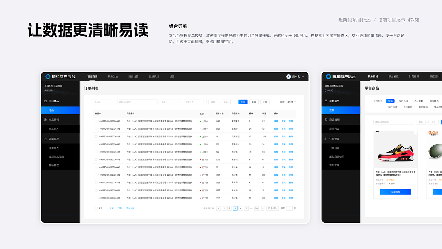The image size is (442, 249).
Task: Click the price sort 接价格 arrows
Action: click(295, 102)
